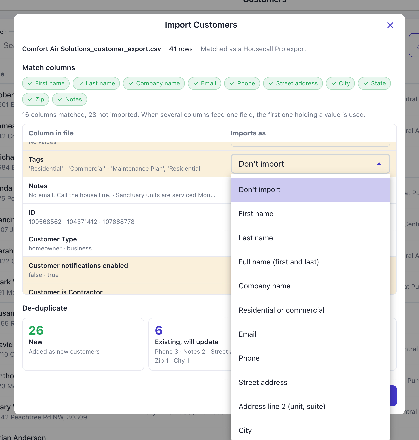Viewport: 419px width, 440px height.
Task: Pick "Full name (first and last)" option
Action: coord(310,262)
